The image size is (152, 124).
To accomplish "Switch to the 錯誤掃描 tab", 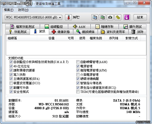I will click(85, 32).
